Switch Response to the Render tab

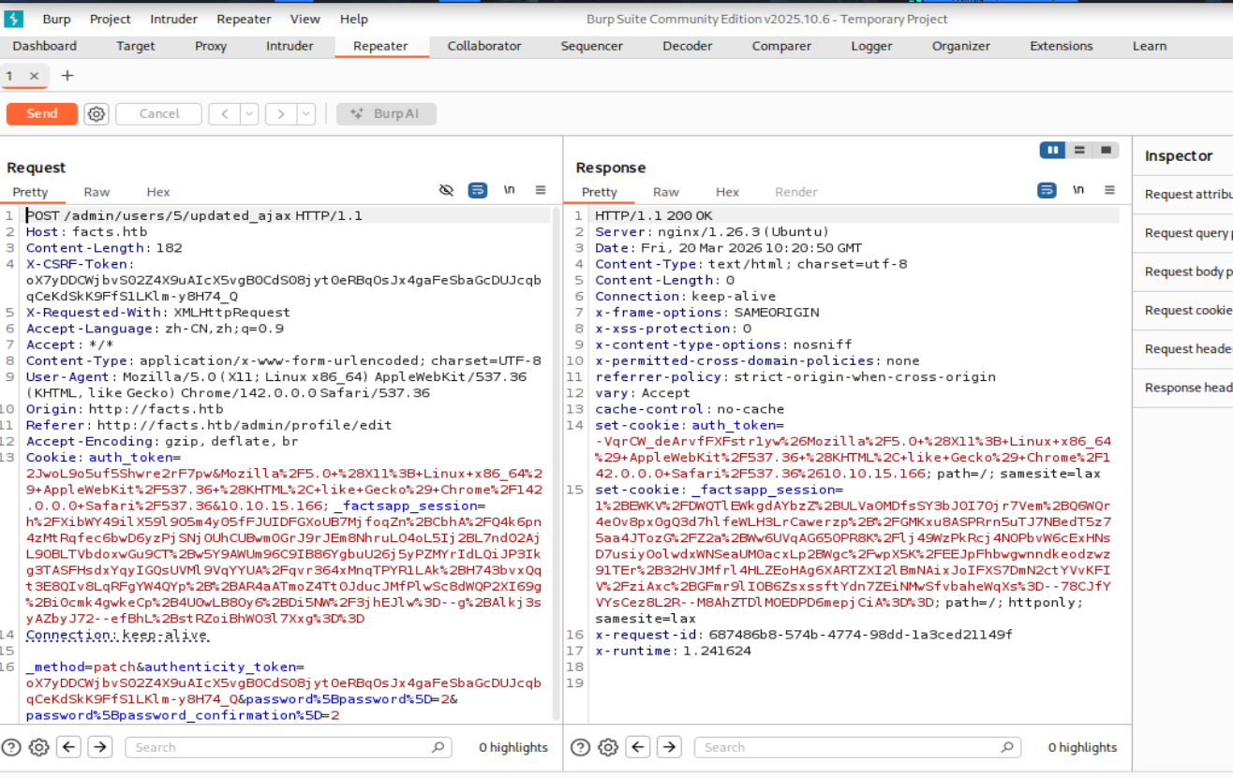tap(796, 192)
